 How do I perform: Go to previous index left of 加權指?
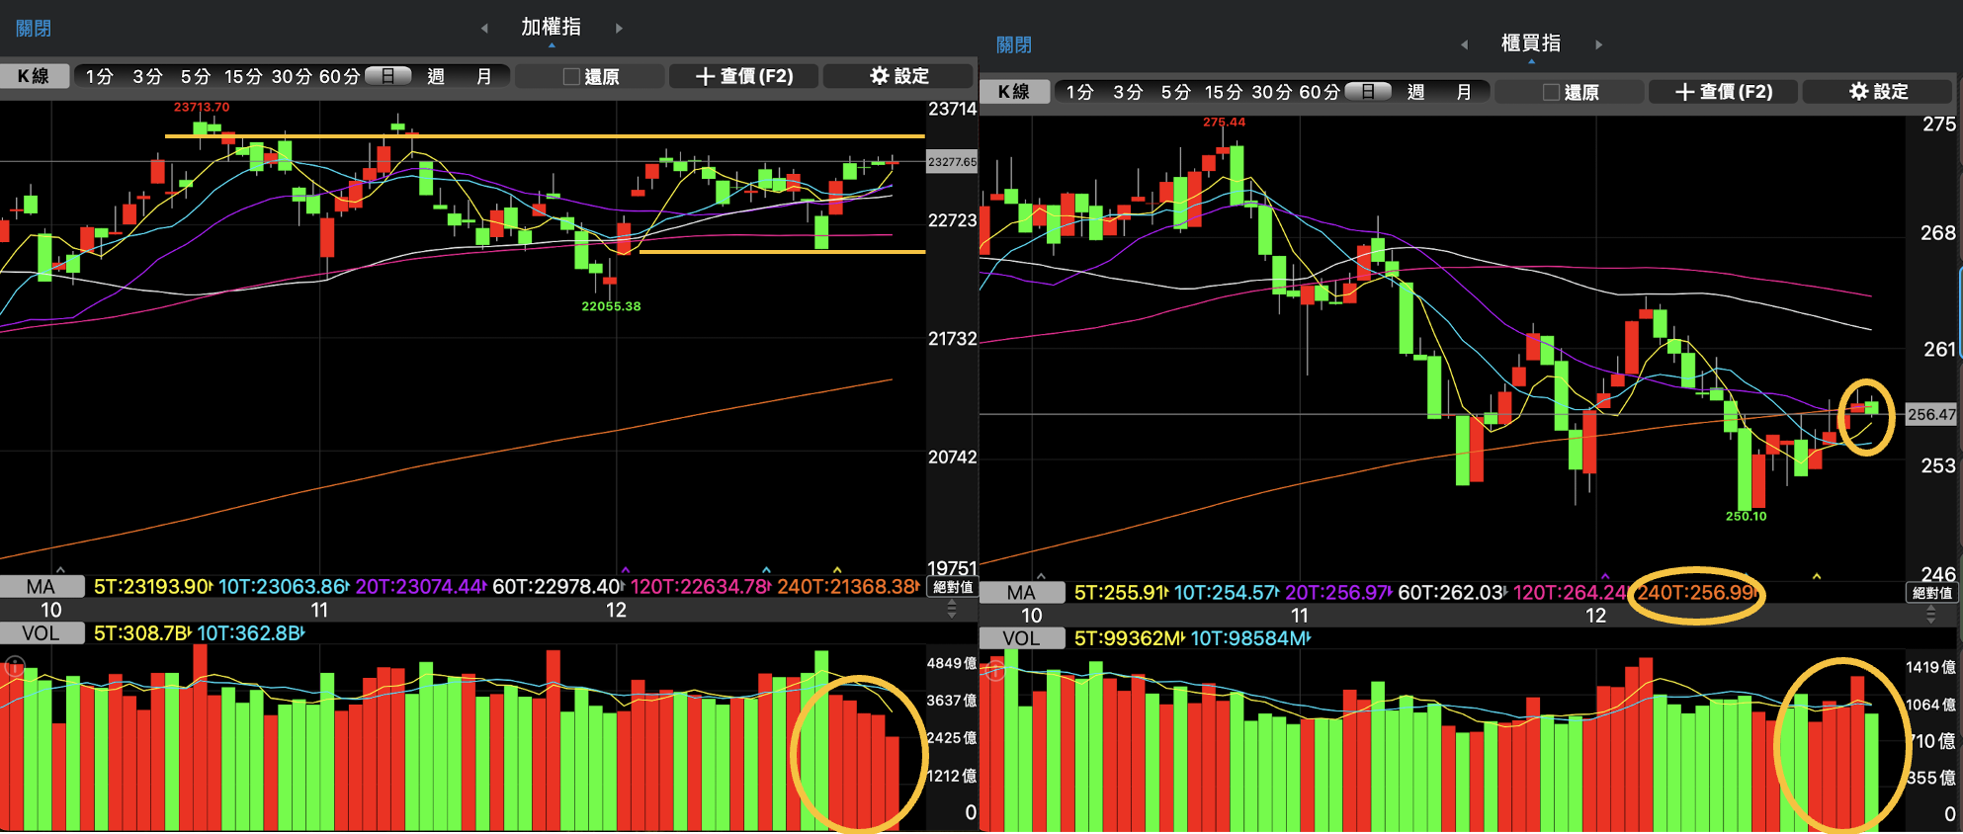(x=484, y=28)
